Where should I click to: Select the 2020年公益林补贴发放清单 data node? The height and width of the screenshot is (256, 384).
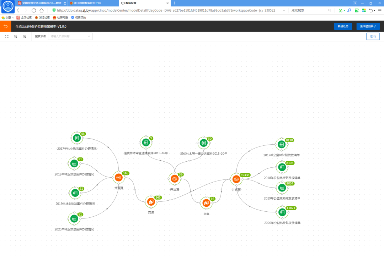(282, 212)
